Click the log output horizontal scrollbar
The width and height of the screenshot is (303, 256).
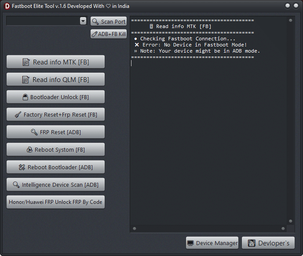(x=208, y=228)
